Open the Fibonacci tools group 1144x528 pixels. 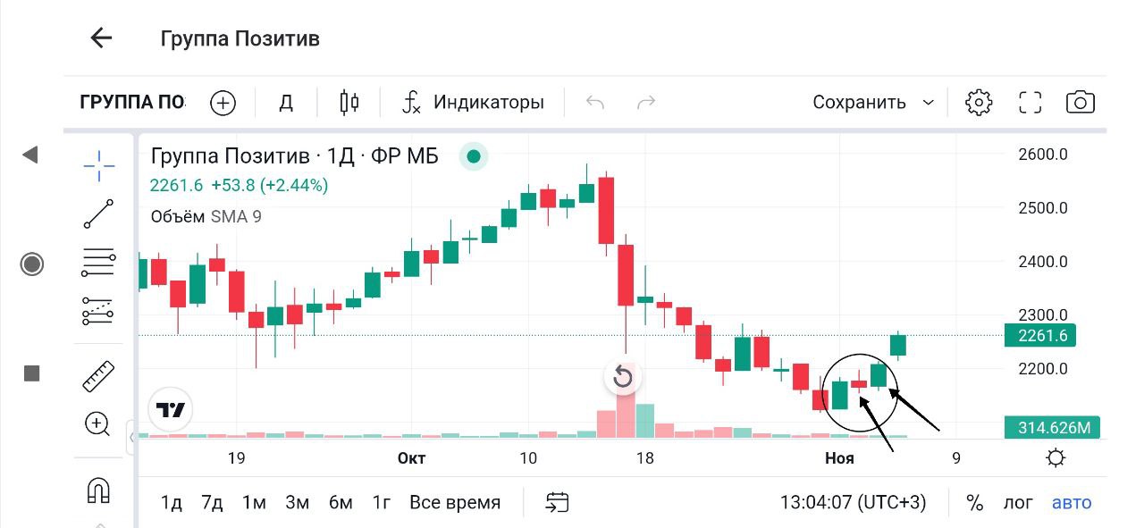[98, 263]
